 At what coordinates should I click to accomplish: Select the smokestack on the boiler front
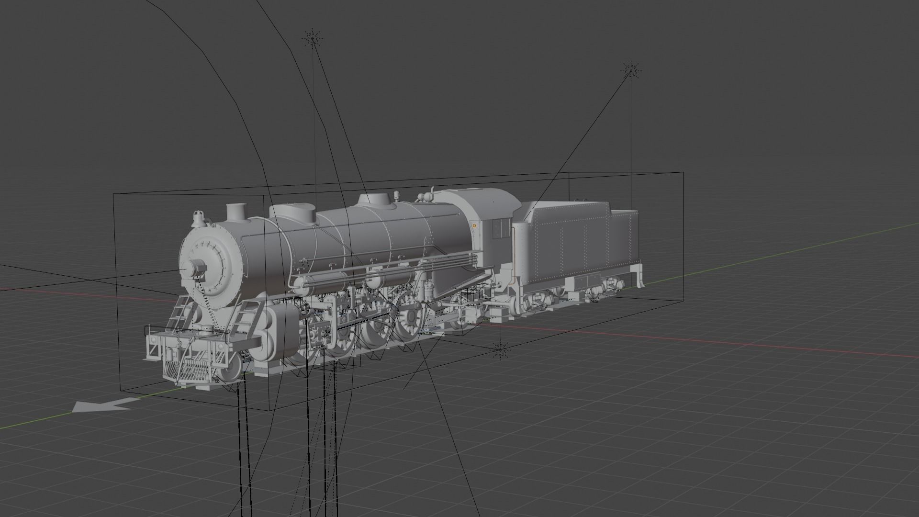pyautogui.click(x=236, y=213)
